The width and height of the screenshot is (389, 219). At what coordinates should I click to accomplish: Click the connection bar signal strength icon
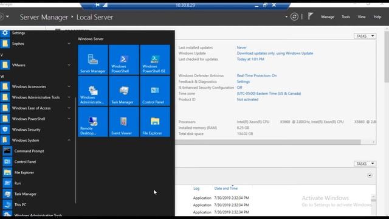point(105,5)
